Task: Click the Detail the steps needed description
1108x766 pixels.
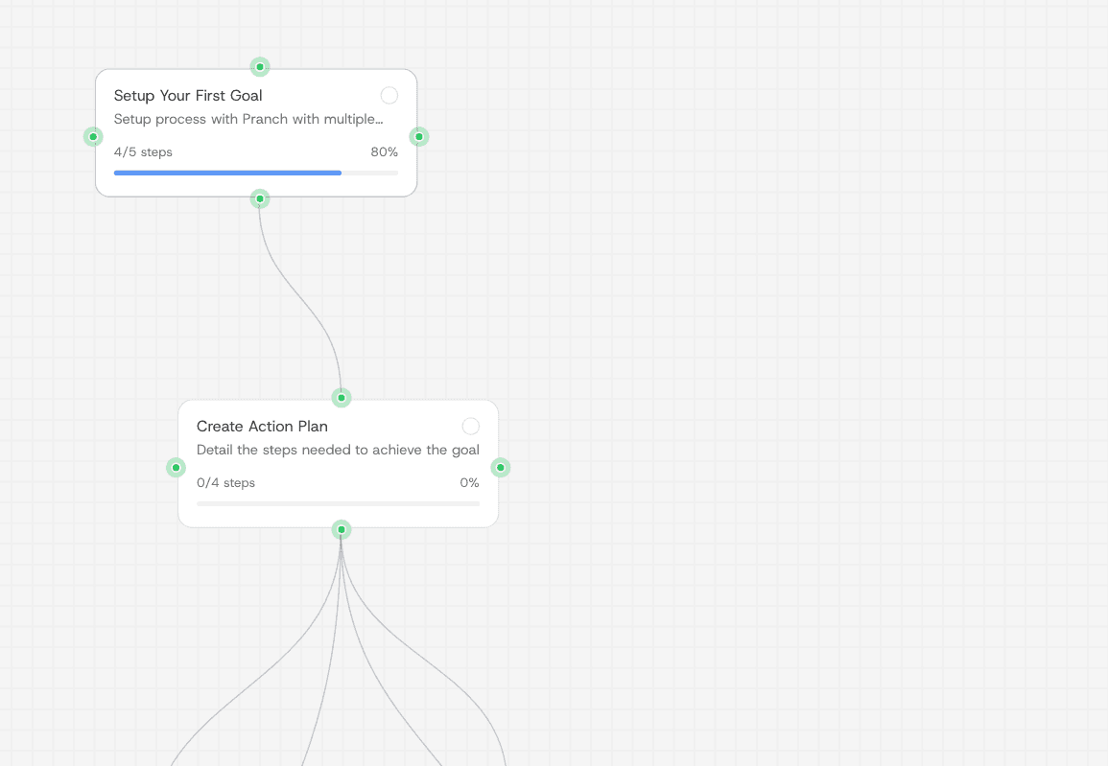Action: pos(338,451)
